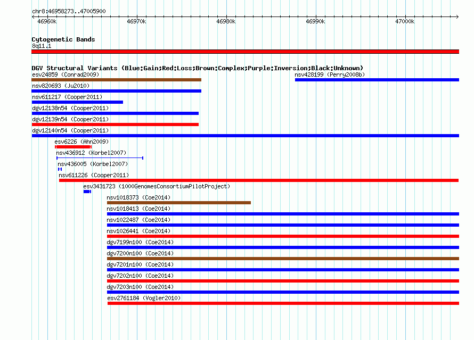Viewport: 474px width, 340px height.
Task: Click the 46960k ruler label
Action: (47, 21)
